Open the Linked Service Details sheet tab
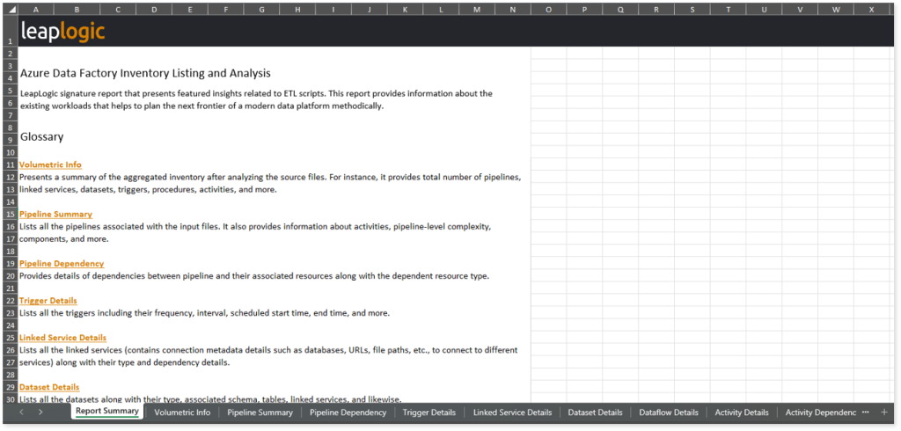901x431 pixels. point(512,412)
